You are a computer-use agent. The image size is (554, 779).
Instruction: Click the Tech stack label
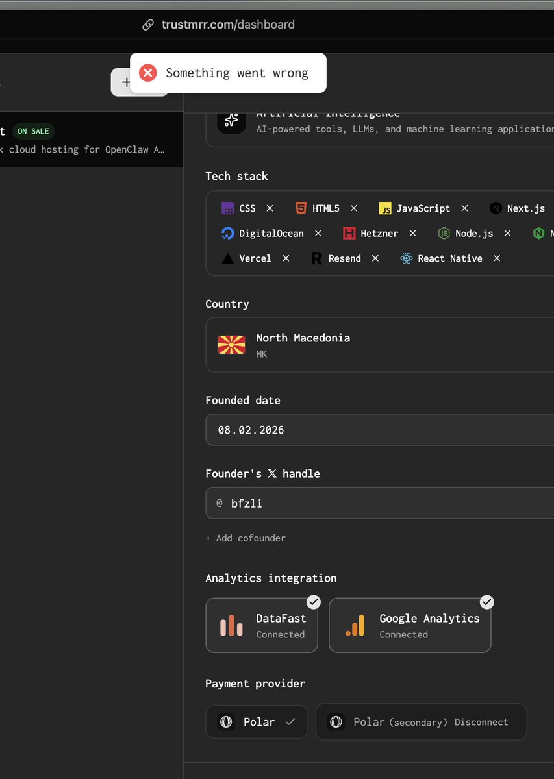tap(236, 176)
